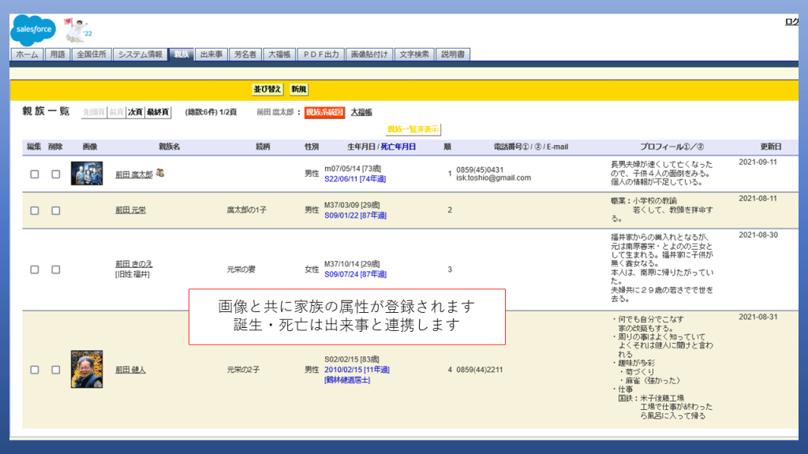Tick the delete checkbox for 前田 元栄

click(56, 210)
